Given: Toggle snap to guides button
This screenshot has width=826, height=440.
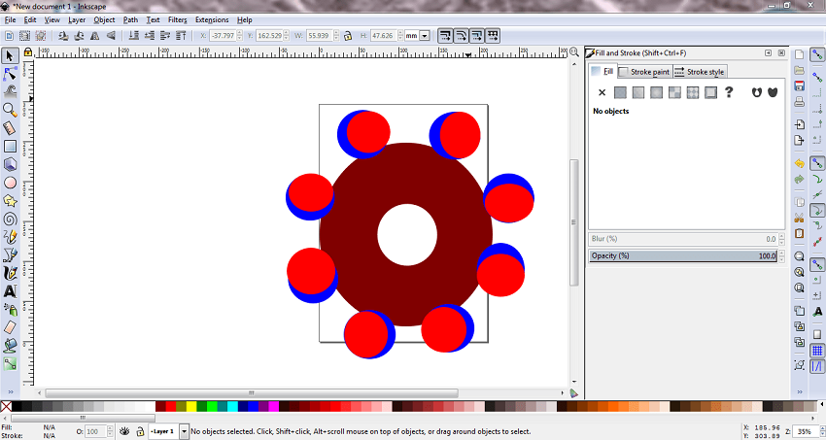Looking at the screenshot, I should (817, 366).
